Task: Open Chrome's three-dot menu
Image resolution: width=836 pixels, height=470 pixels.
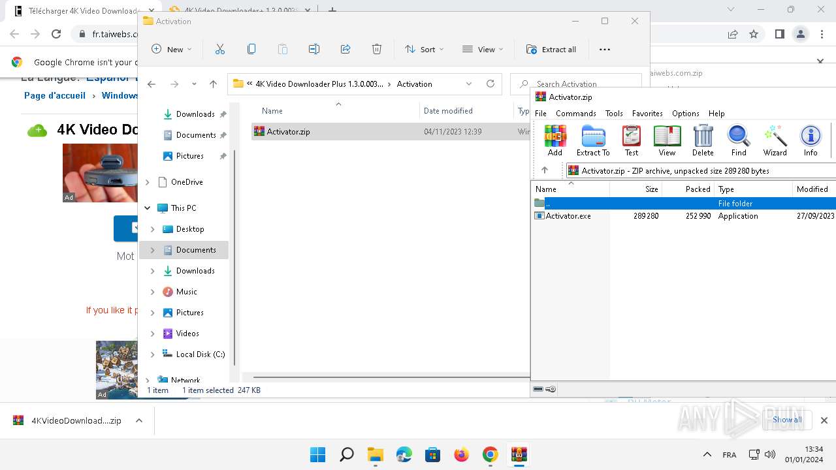Action: (823, 34)
